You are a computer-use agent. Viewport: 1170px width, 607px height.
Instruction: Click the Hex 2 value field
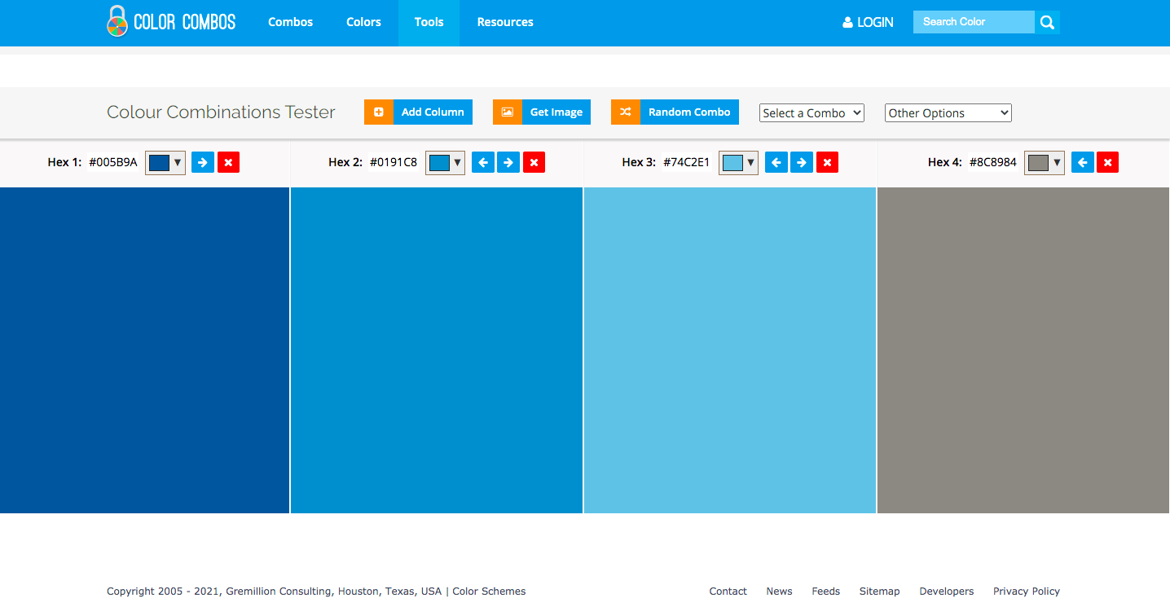tap(394, 162)
